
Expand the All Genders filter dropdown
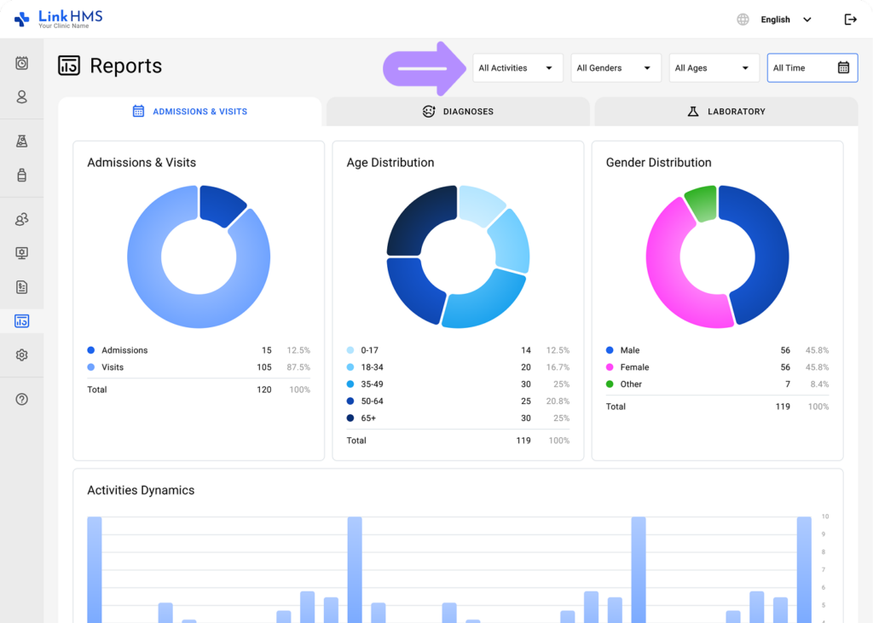click(616, 67)
